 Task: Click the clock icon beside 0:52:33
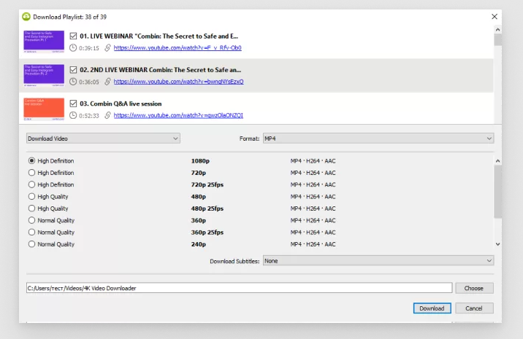pyautogui.click(x=73, y=115)
